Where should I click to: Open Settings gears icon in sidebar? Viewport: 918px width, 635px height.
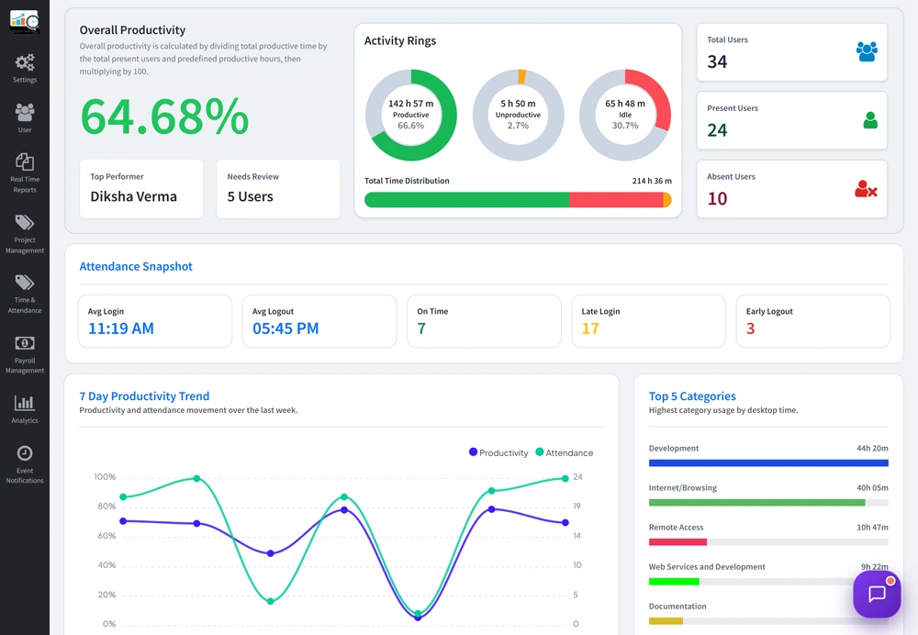click(x=25, y=62)
